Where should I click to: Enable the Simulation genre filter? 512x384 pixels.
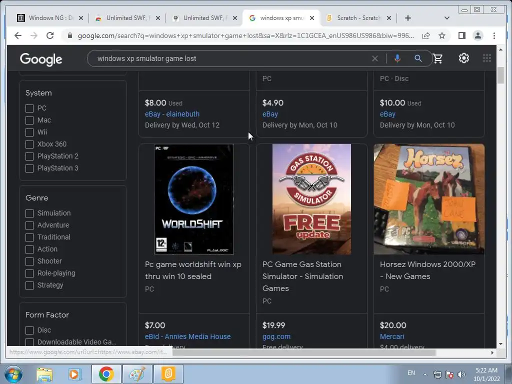coord(29,213)
